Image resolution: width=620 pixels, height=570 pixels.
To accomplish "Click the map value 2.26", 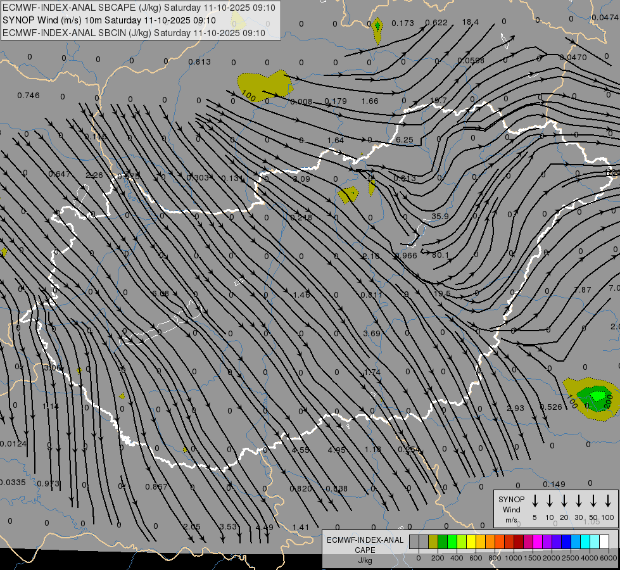I will (x=94, y=175).
